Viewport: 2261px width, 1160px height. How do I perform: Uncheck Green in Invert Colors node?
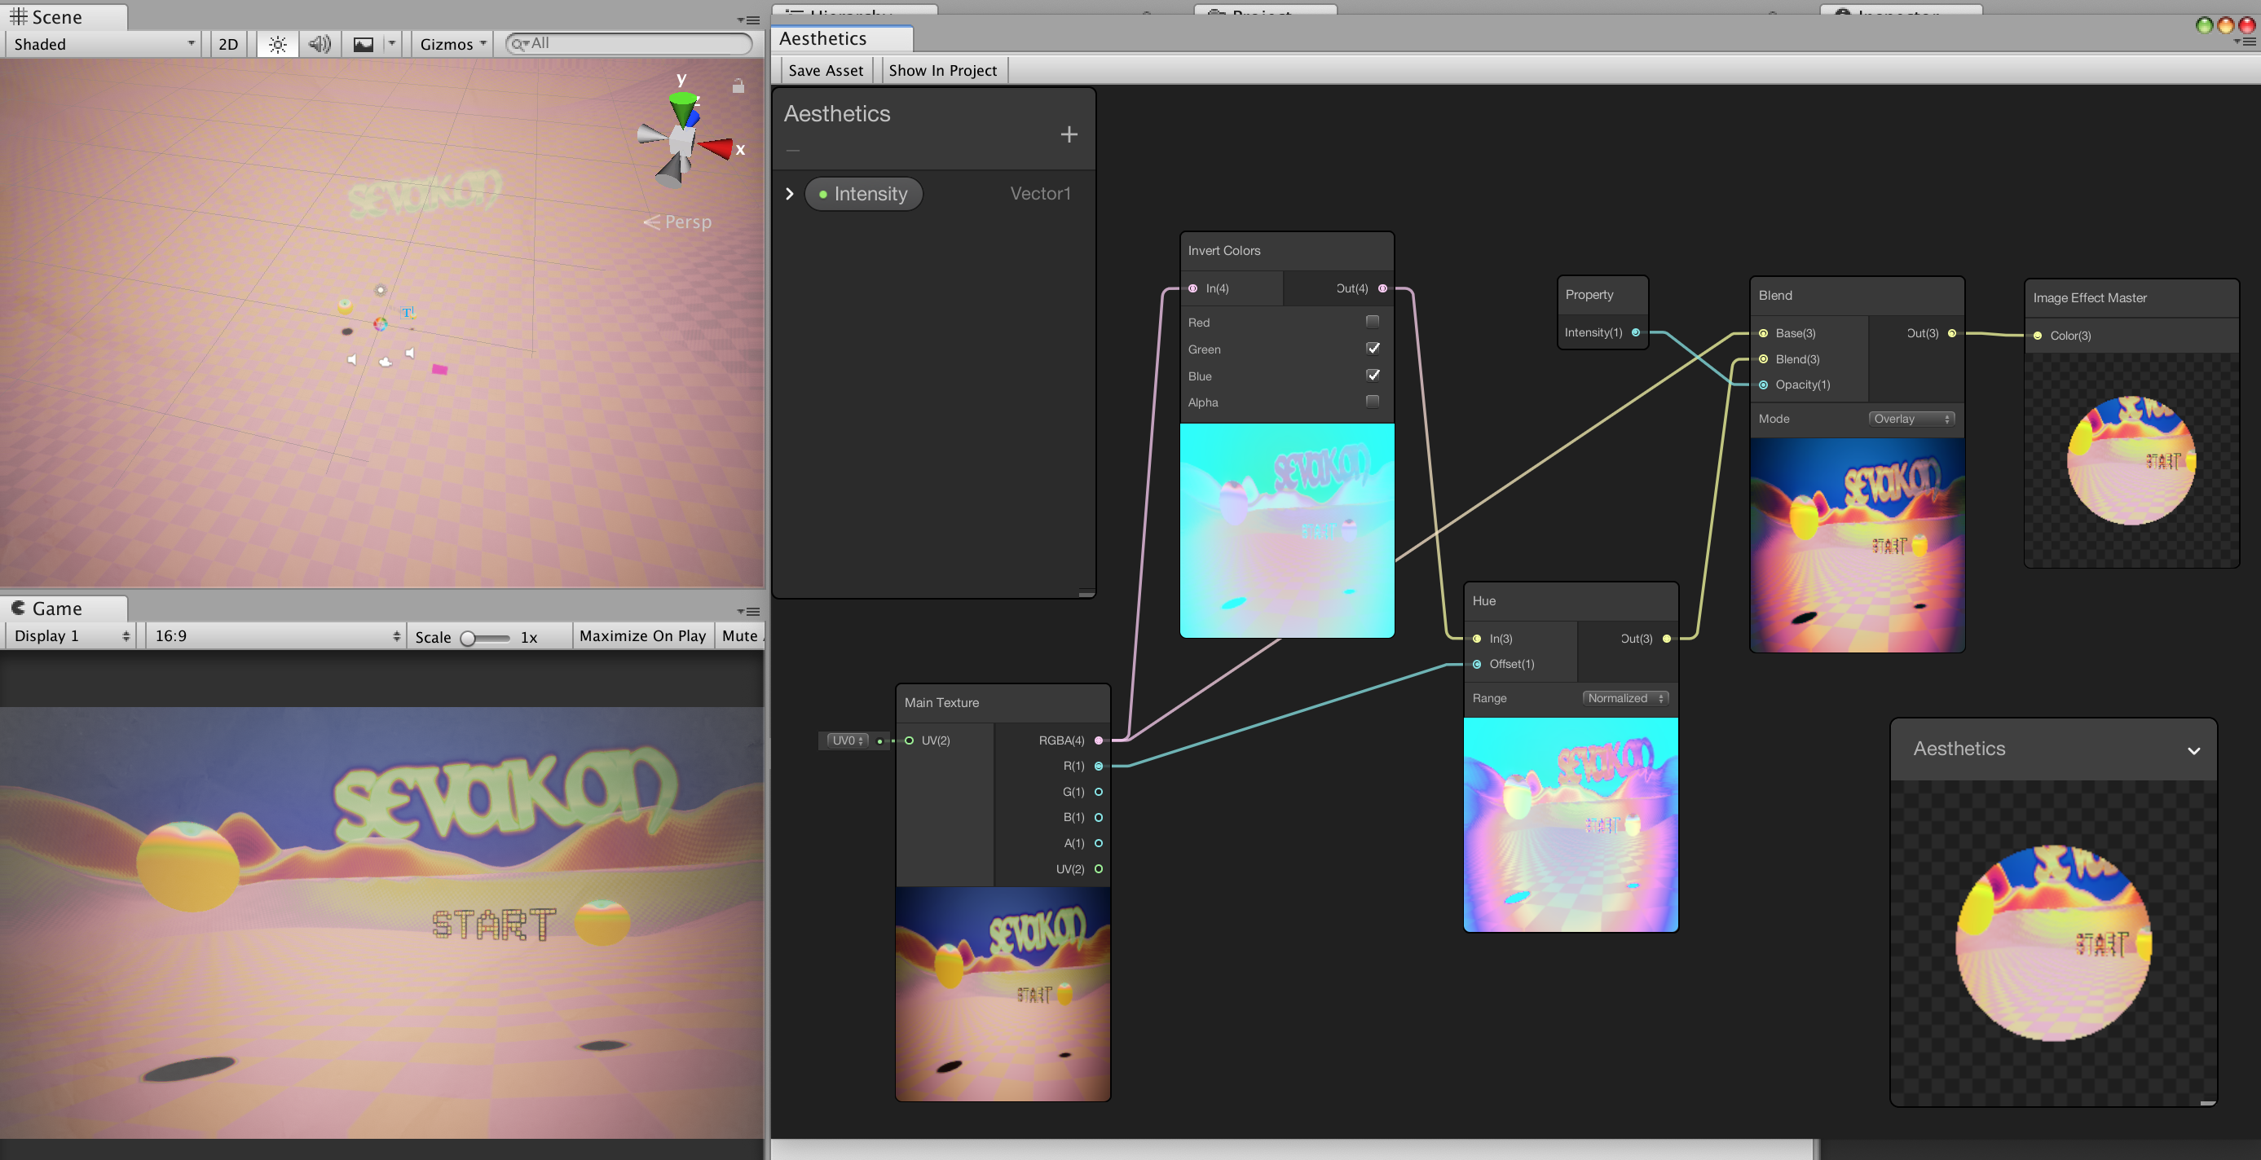(x=1372, y=349)
